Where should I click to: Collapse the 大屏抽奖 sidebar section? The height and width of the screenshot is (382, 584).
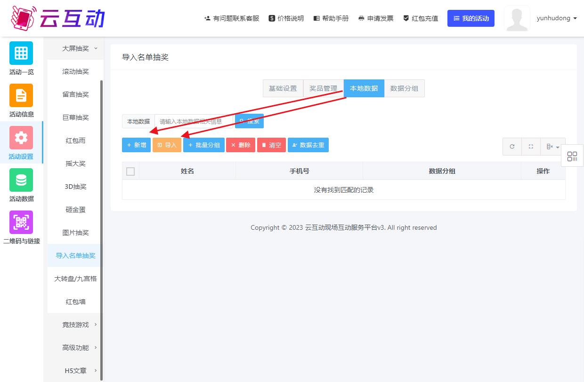75,48
